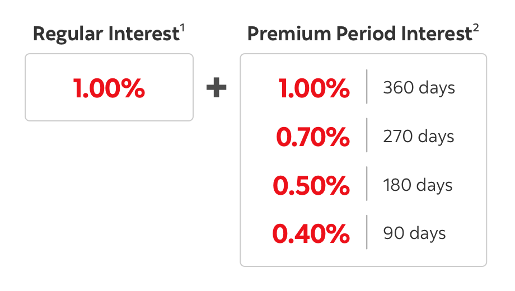Click the vertical divider beside 90 days
The width and height of the screenshot is (515, 291).
click(367, 232)
